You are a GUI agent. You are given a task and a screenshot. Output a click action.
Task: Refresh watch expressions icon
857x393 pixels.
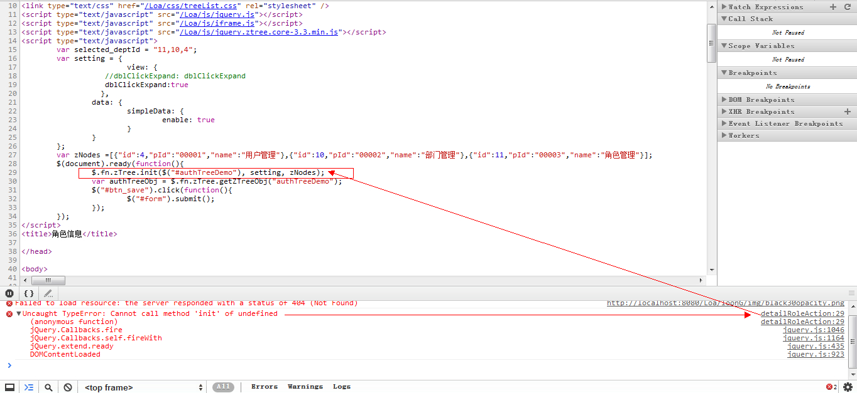tap(847, 7)
